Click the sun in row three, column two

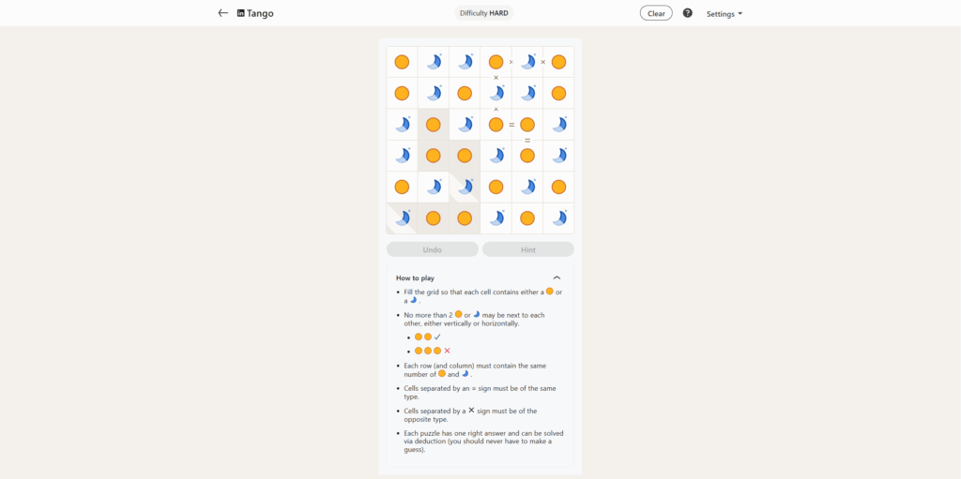coord(434,125)
